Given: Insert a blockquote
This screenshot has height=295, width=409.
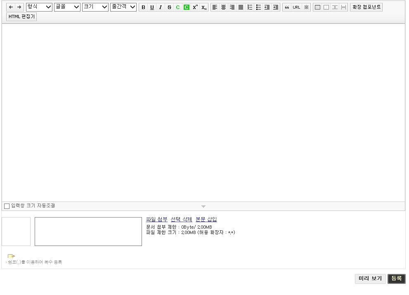Looking at the screenshot, I should coord(287,7).
